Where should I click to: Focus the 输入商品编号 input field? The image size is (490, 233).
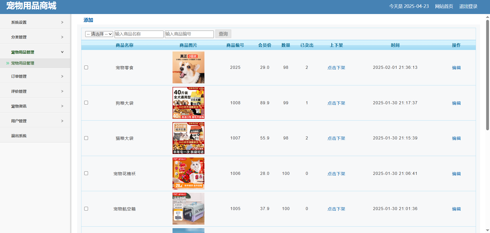coord(189,34)
